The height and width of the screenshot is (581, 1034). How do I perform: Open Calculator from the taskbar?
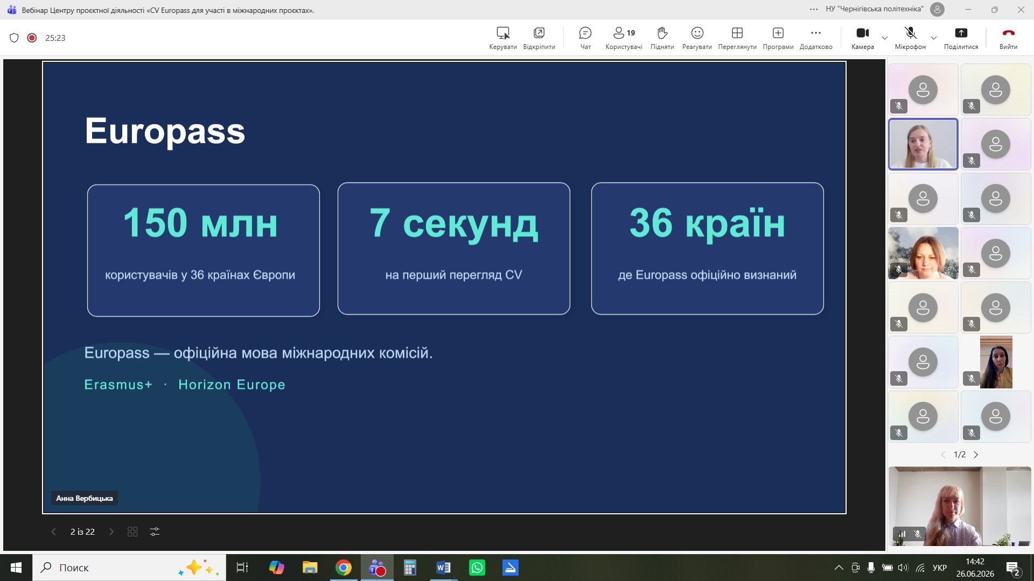pos(410,568)
